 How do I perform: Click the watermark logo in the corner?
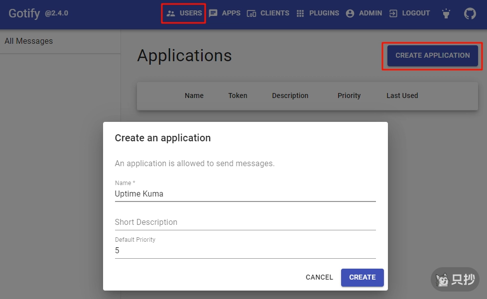pyautogui.click(x=455, y=280)
